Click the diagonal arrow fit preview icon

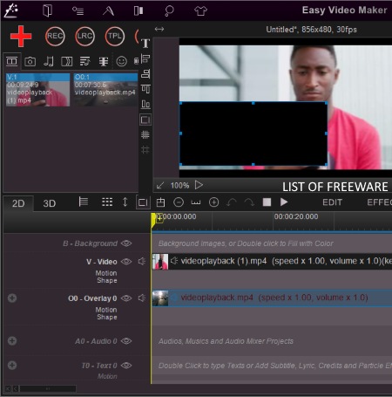[x=160, y=185]
